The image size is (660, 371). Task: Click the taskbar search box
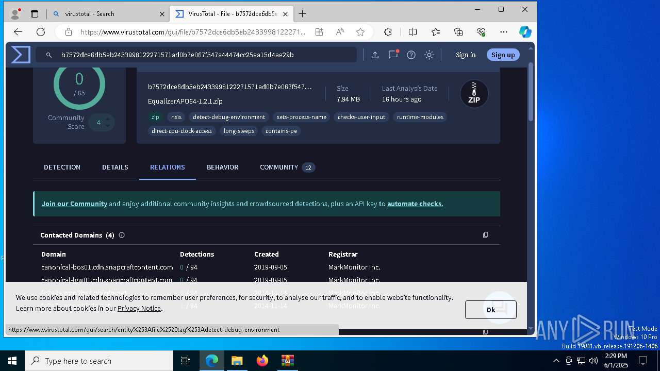[x=99, y=361]
